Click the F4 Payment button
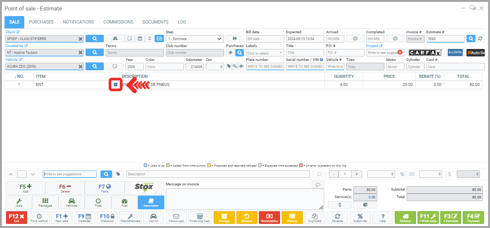Image resolution: width=490 pixels, height=228 pixels. pos(473,218)
